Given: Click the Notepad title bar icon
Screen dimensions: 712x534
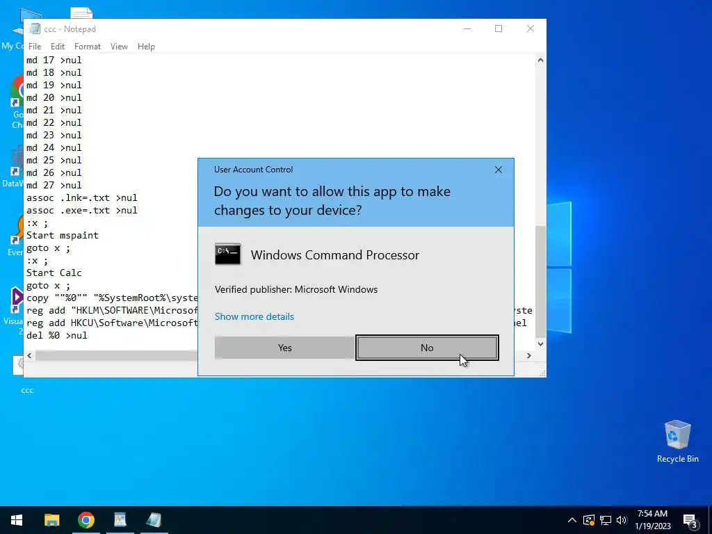Looking at the screenshot, I should tap(35, 29).
